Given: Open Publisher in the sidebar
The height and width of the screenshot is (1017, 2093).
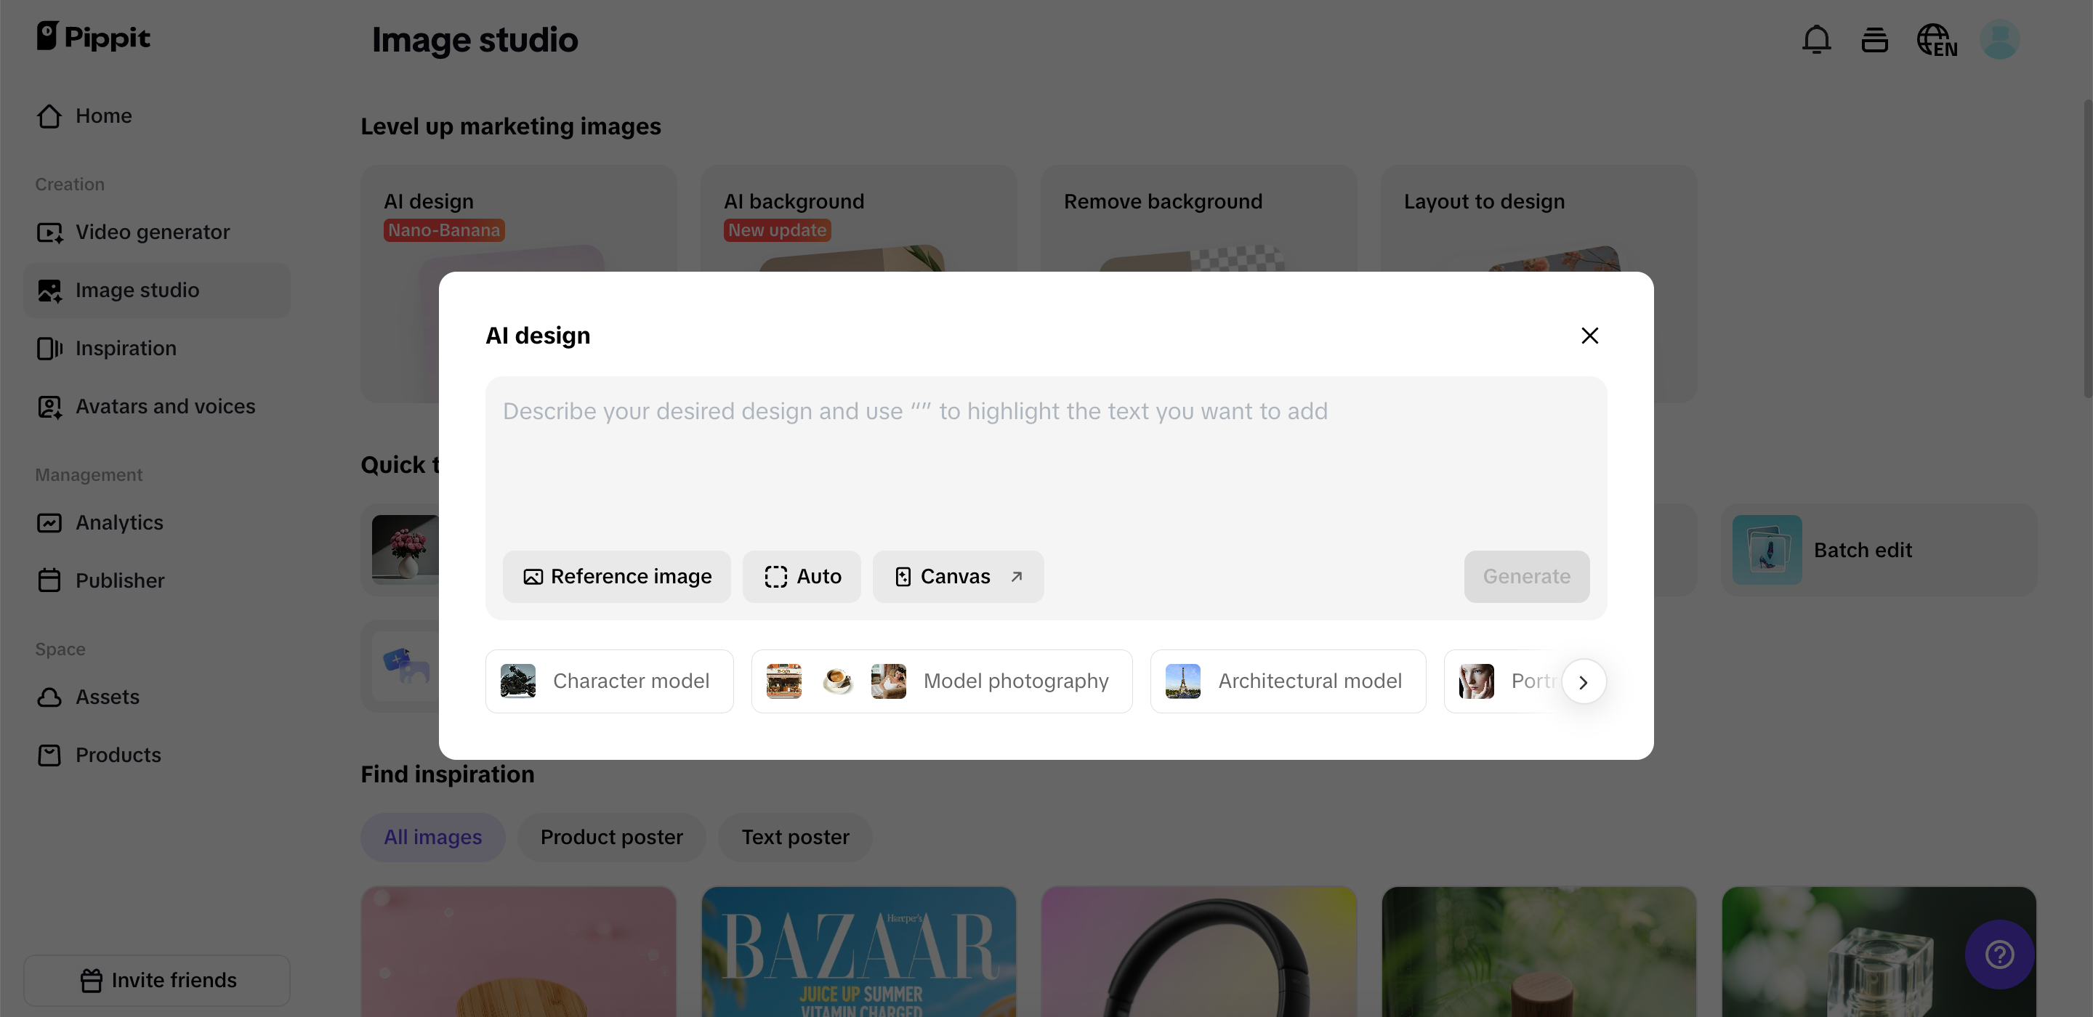Looking at the screenshot, I should 157,580.
